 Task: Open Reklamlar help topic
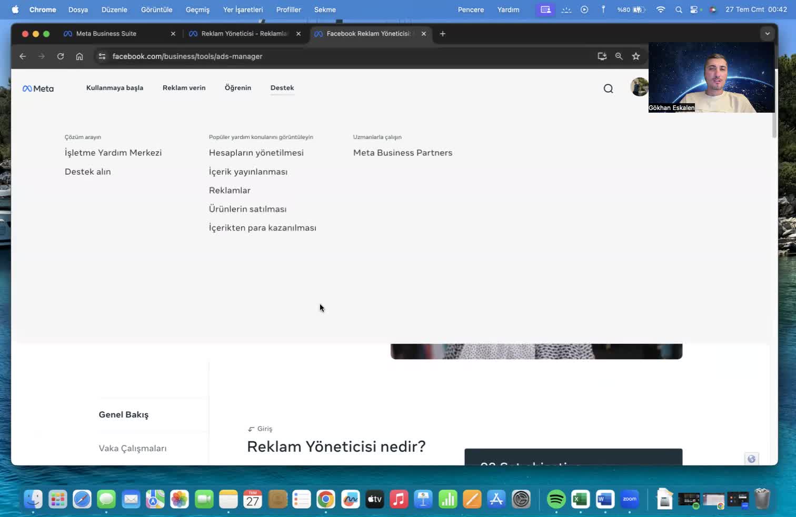point(230,190)
